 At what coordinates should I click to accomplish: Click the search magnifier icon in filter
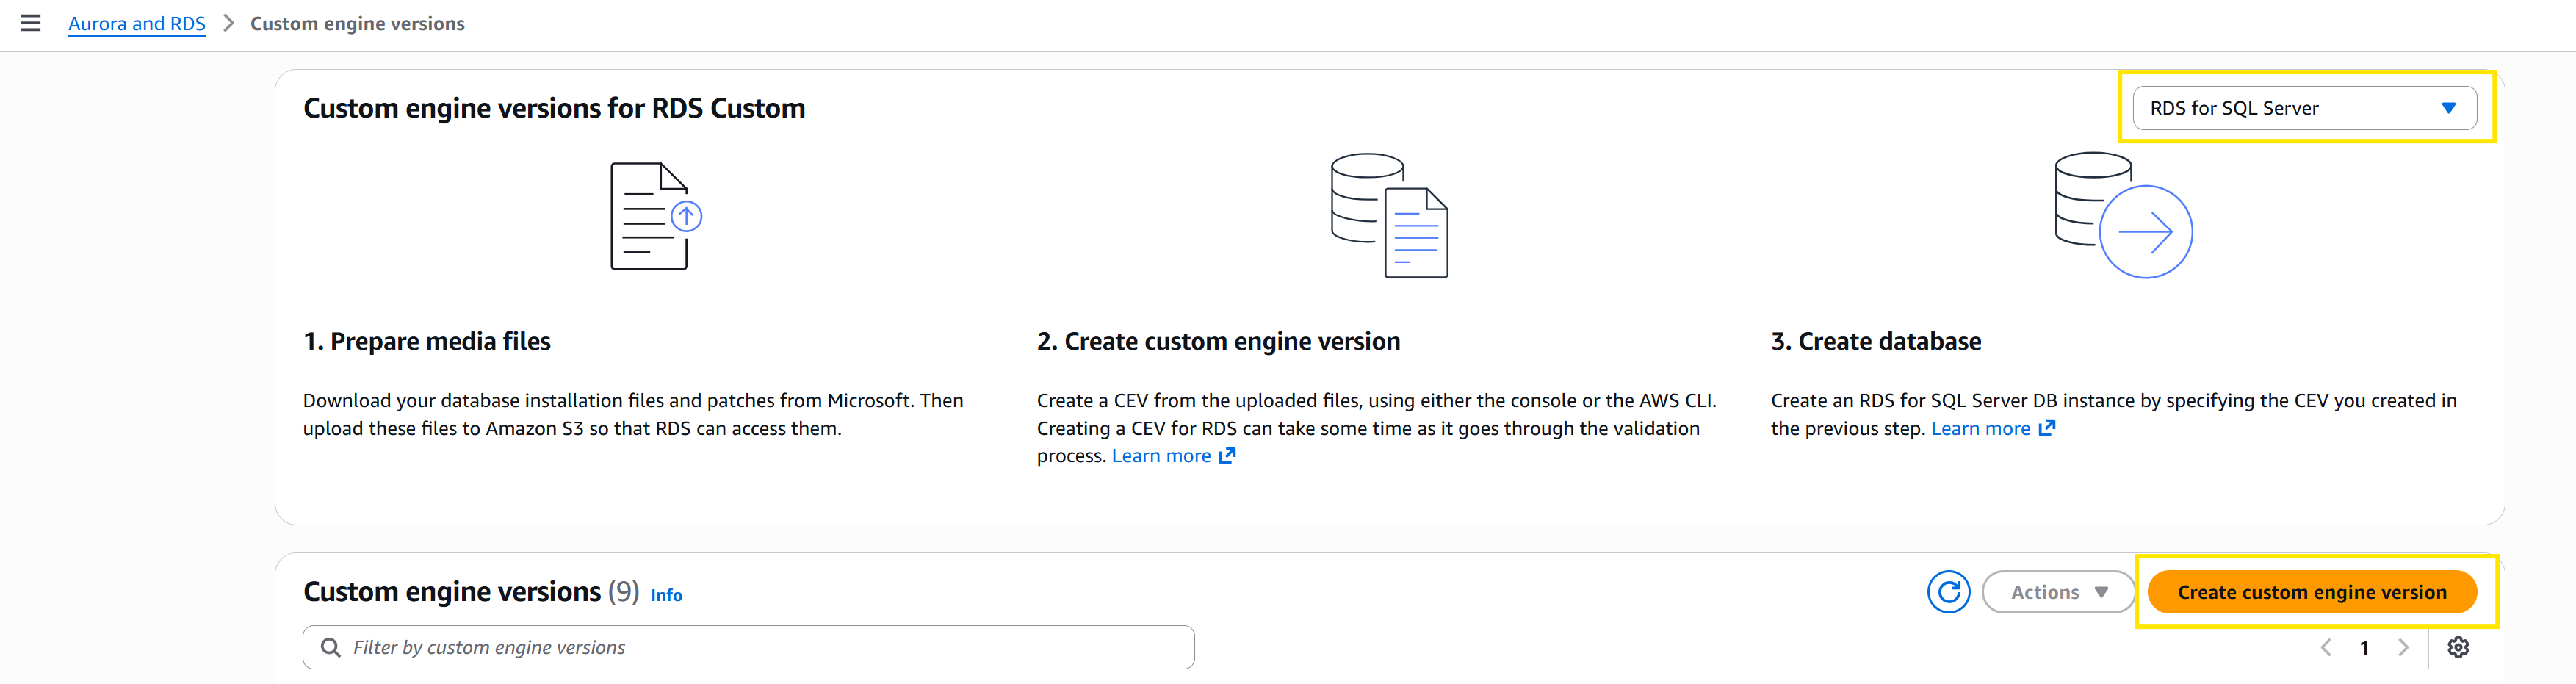[x=330, y=647]
